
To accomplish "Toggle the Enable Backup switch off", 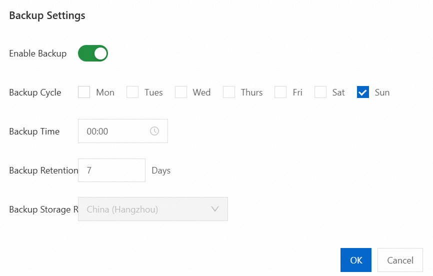I will click(93, 53).
